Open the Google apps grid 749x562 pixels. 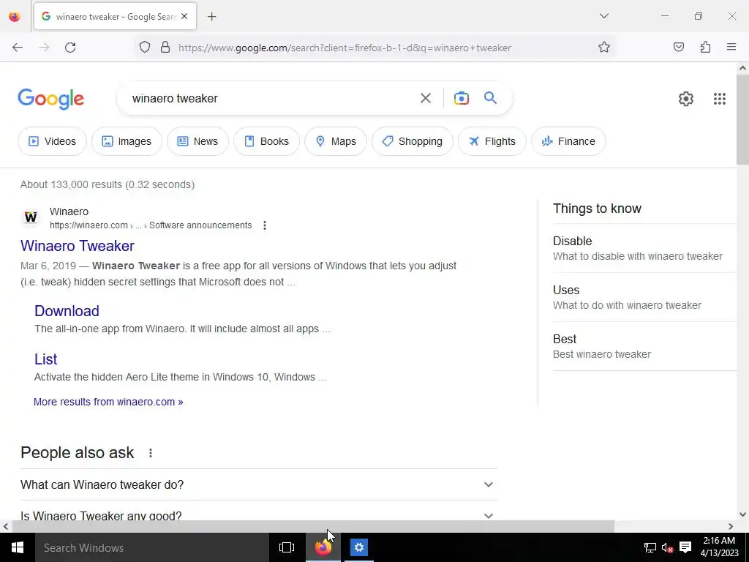[x=720, y=99]
